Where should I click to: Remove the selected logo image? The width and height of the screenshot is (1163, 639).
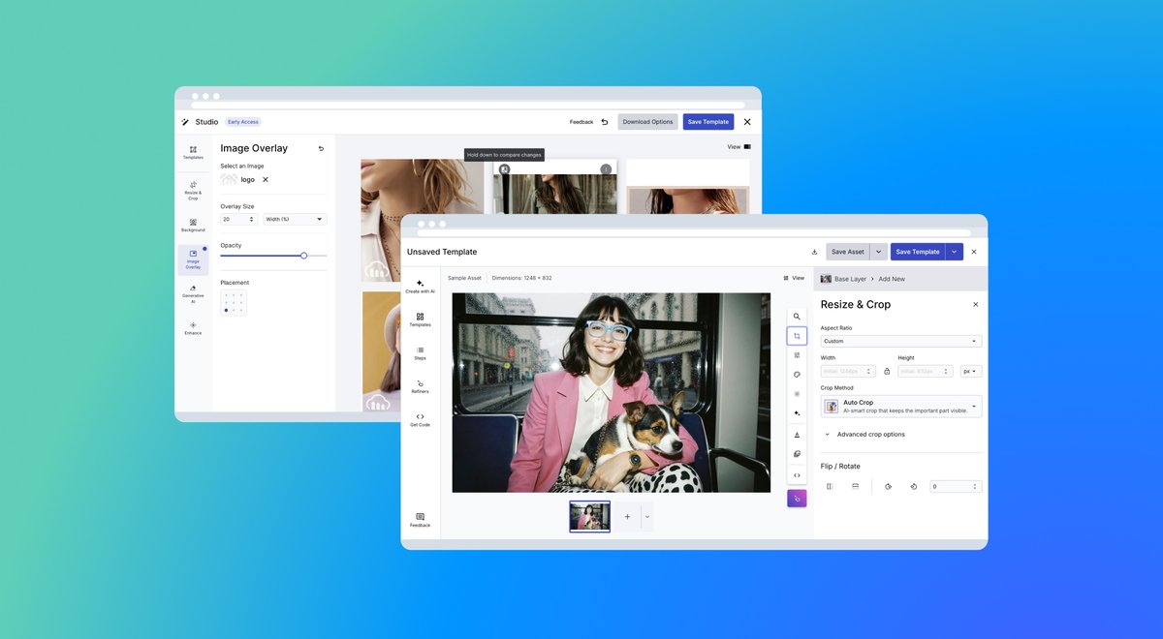point(266,179)
